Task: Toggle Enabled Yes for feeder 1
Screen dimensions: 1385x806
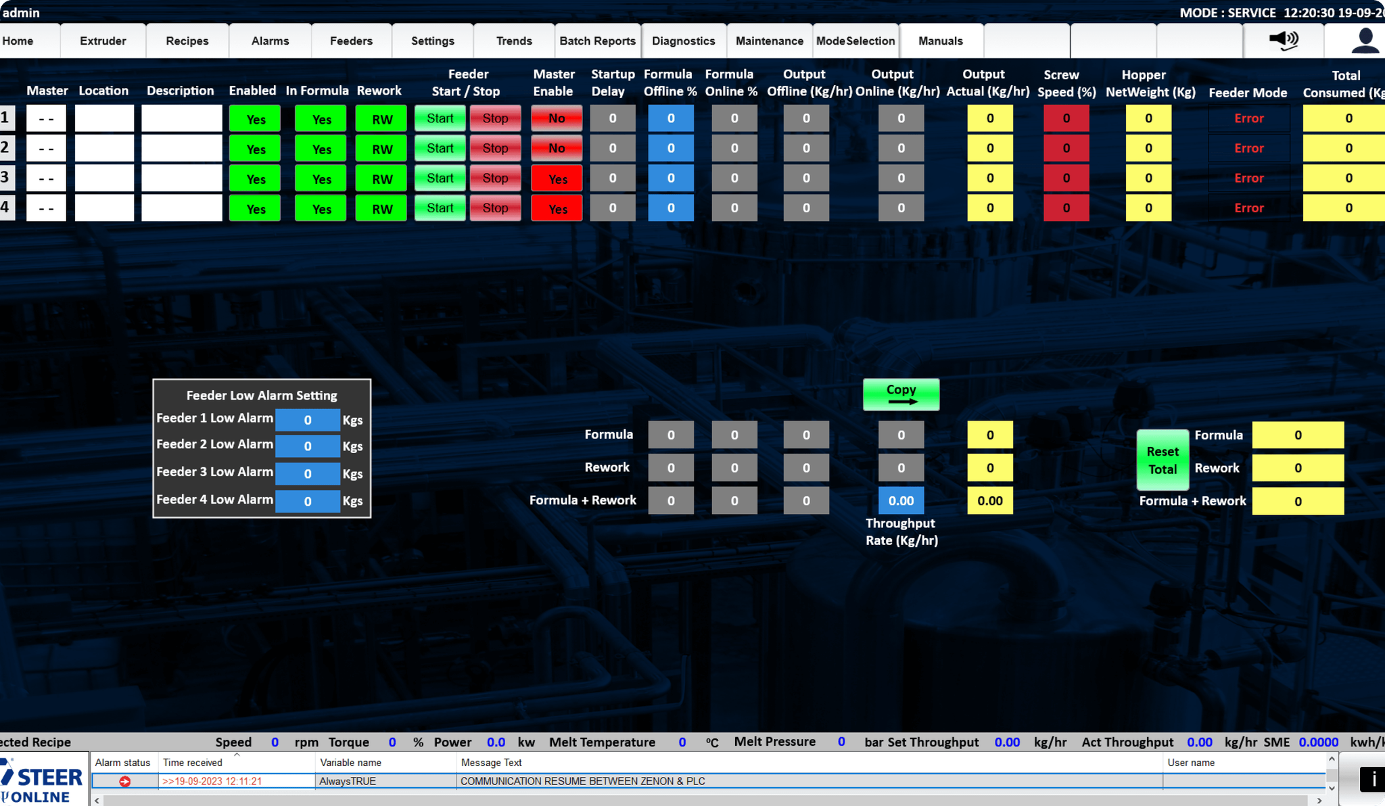Action: pyautogui.click(x=255, y=119)
